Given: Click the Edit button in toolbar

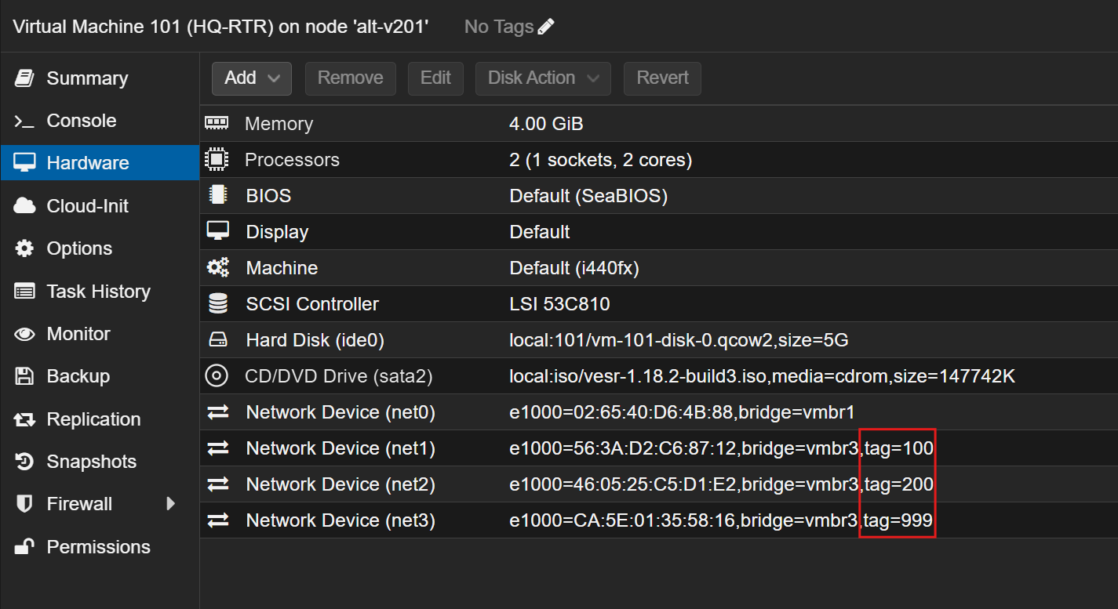Looking at the screenshot, I should (x=435, y=78).
